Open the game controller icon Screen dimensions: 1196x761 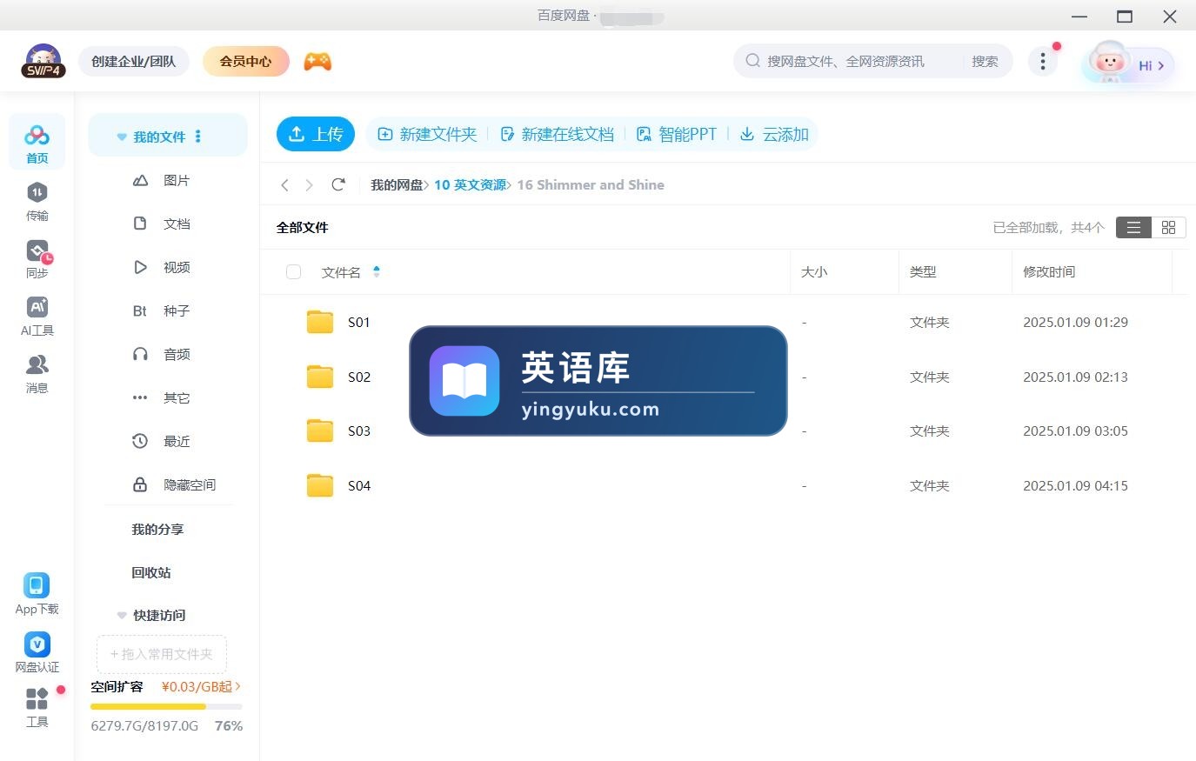pyautogui.click(x=317, y=62)
